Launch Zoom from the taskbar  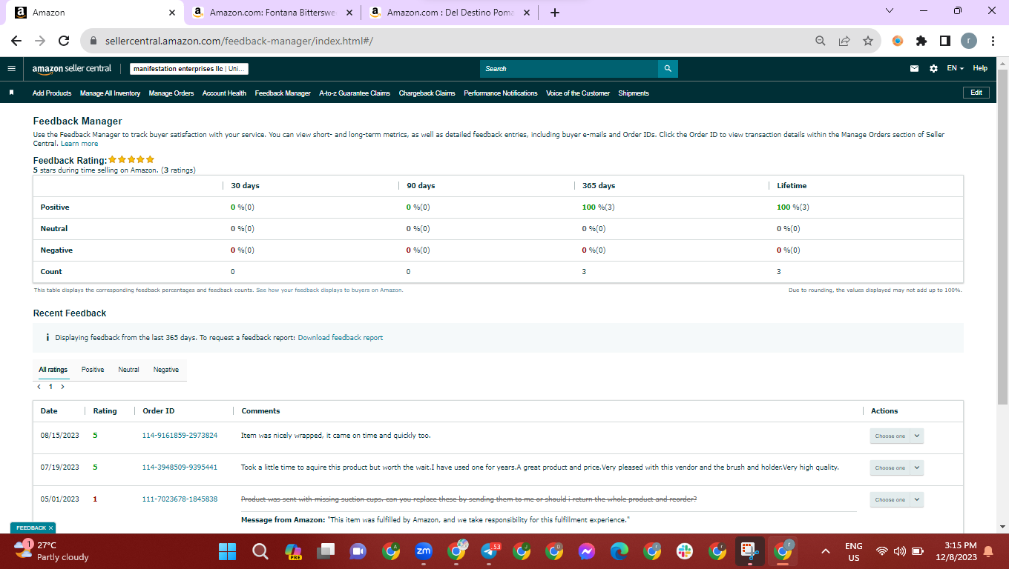[x=424, y=551]
